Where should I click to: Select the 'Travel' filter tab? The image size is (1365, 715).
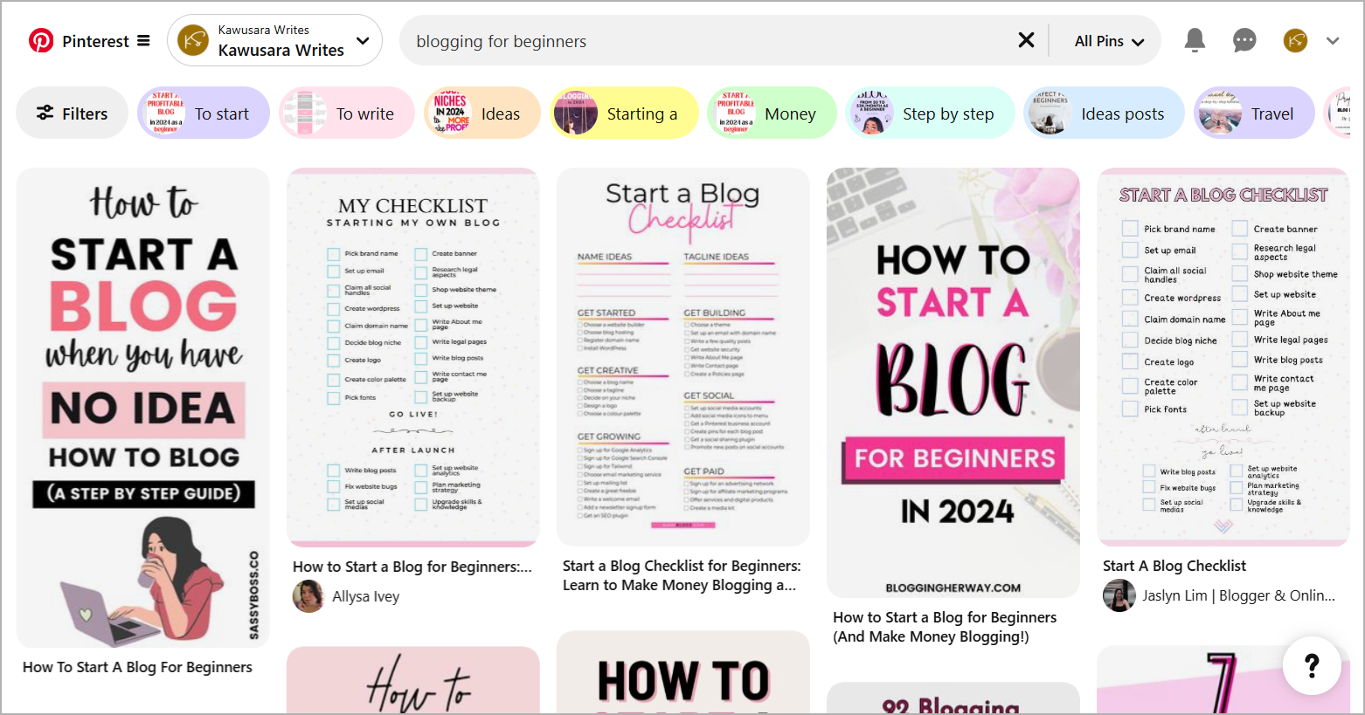coord(1254,113)
